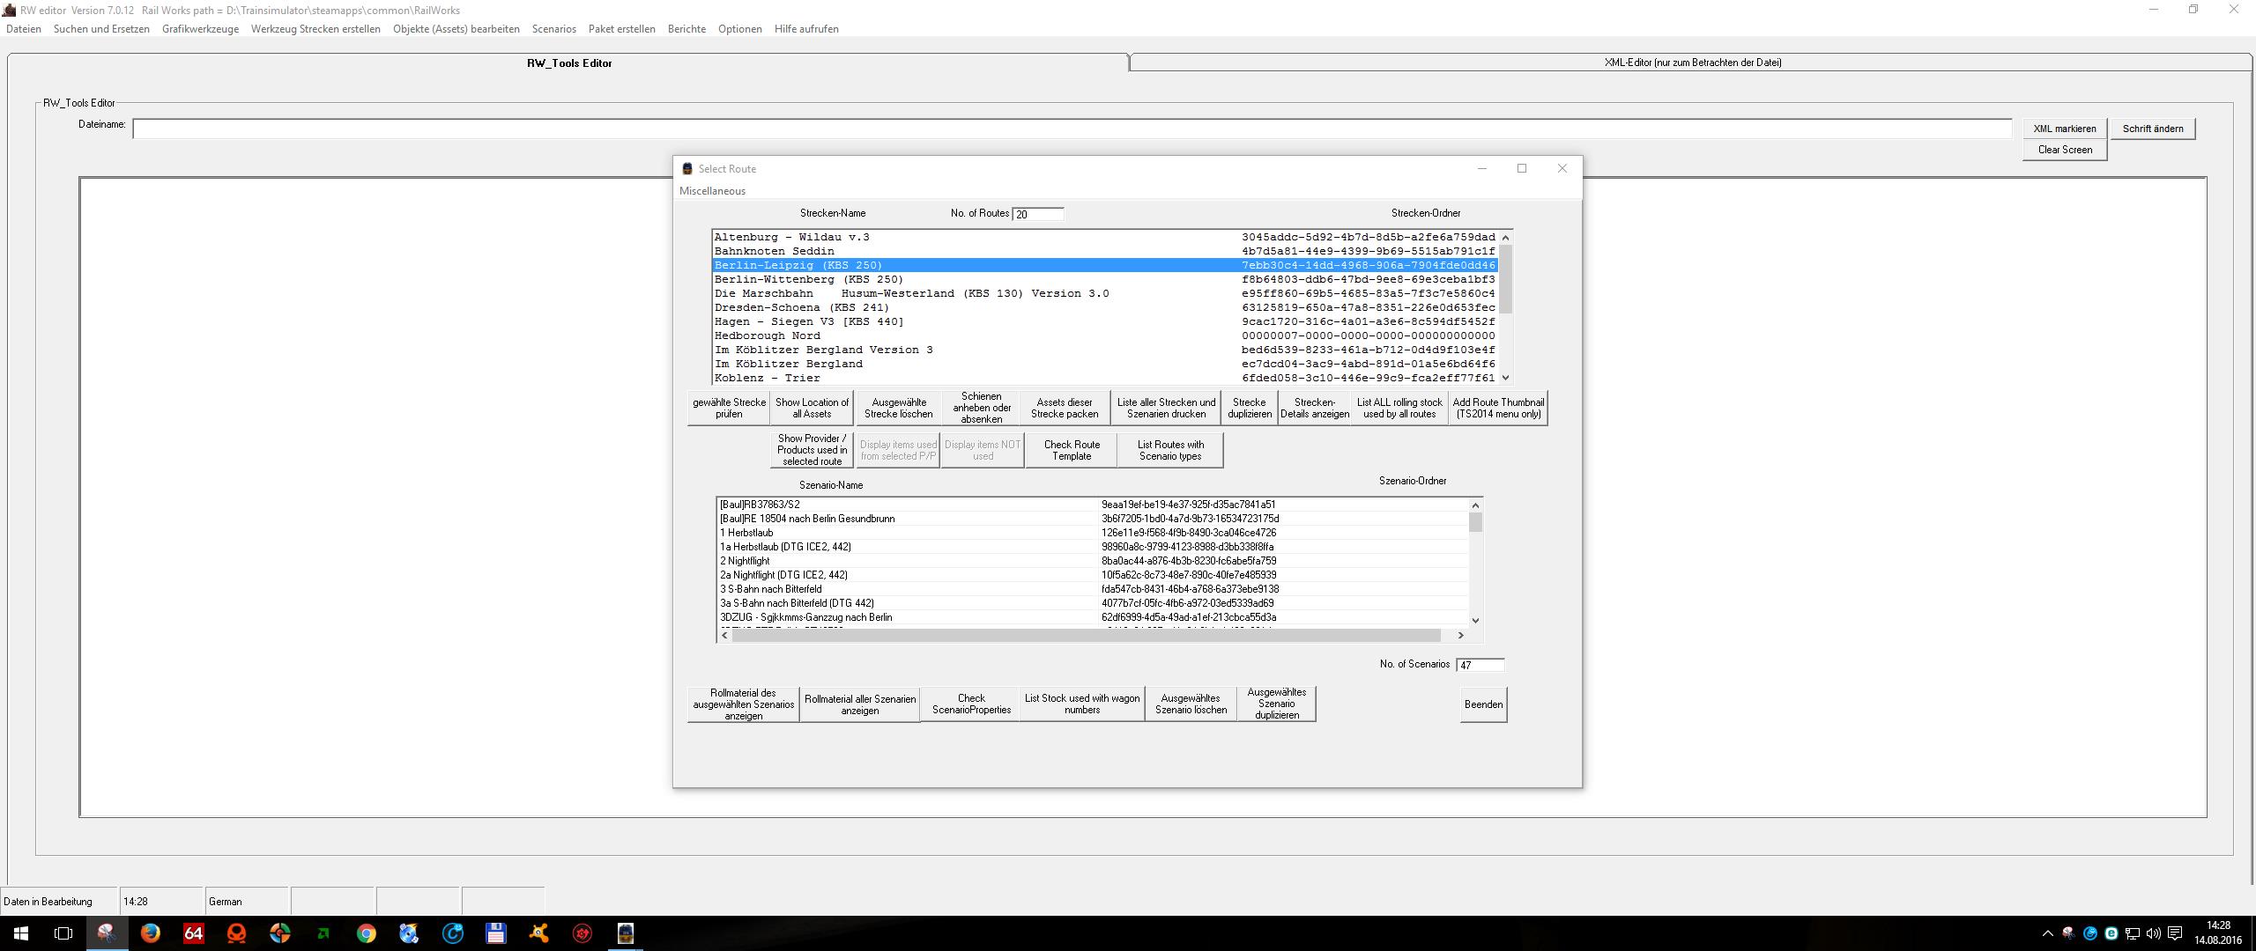Open Firefox from the taskbar
The height and width of the screenshot is (951, 2256).
point(150,933)
